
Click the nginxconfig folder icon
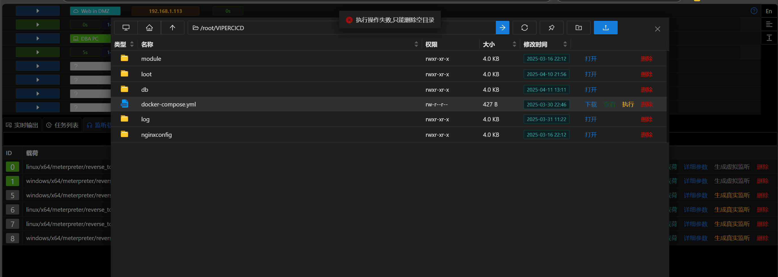point(124,134)
